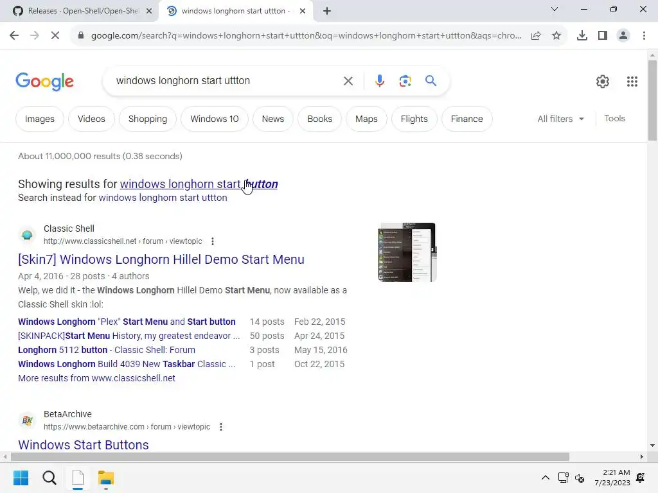This screenshot has height=493, width=658.
Task: Click the horizontal page scrollbar thumb
Action: [x=290, y=456]
